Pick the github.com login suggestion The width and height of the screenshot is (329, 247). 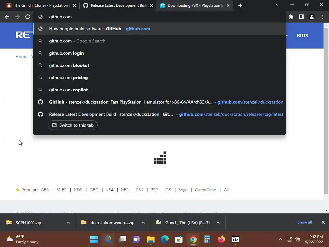pos(159,53)
